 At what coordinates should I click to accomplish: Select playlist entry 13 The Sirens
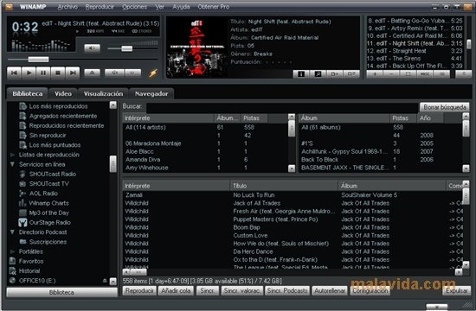[x=415, y=59]
